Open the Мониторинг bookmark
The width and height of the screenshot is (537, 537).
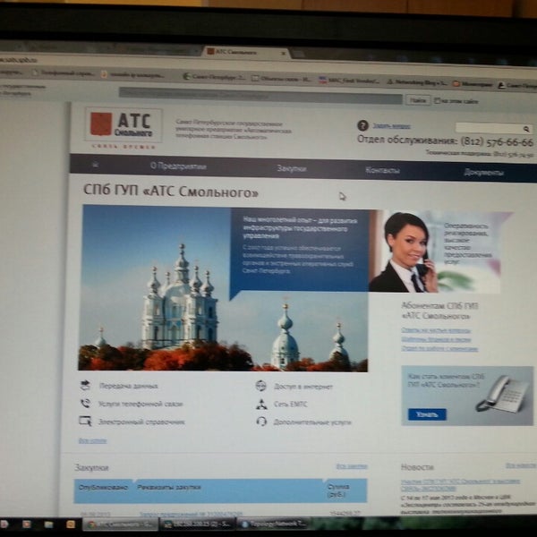click(473, 84)
